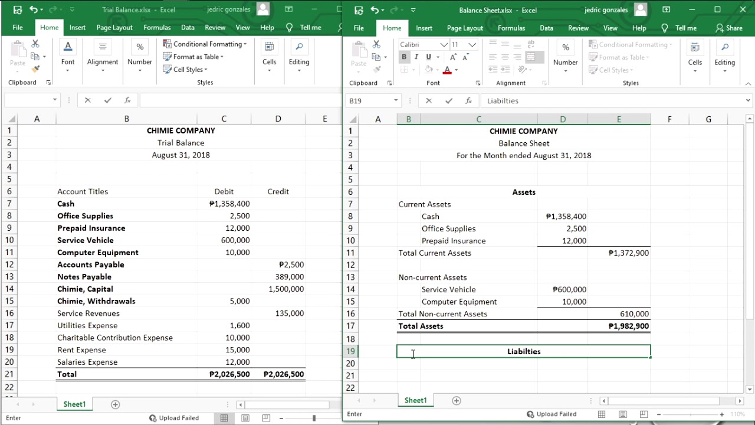The image size is (755, 425).
Task: Open Review tab in Balance Sheet window
Action: click(x=578, y=28)
